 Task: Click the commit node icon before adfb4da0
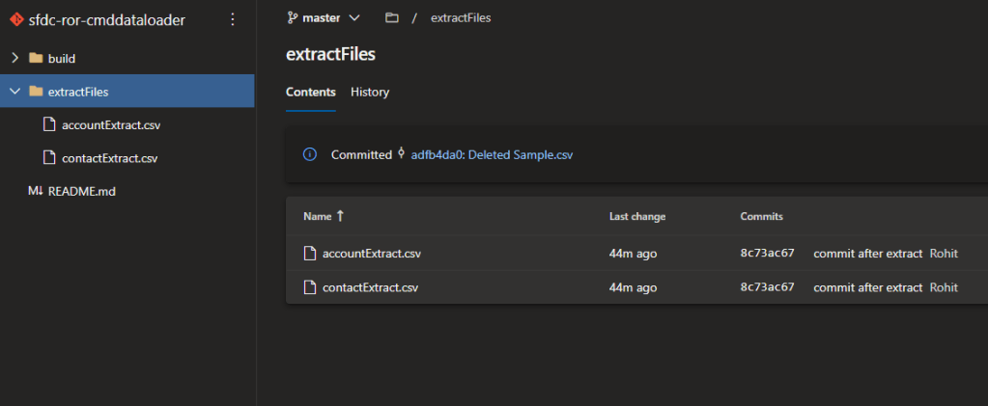[x=402, y=153]
